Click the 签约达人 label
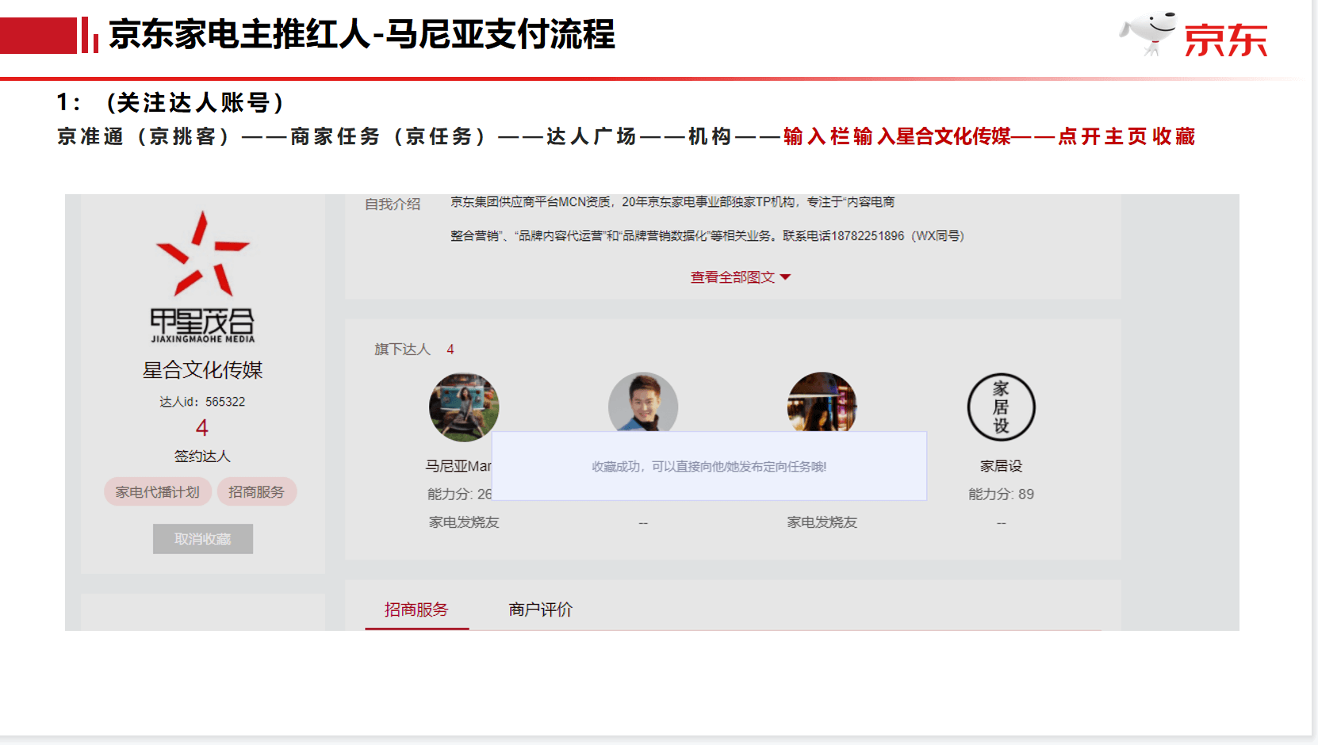Screen dimensions: 1318x745 point(202,457)
